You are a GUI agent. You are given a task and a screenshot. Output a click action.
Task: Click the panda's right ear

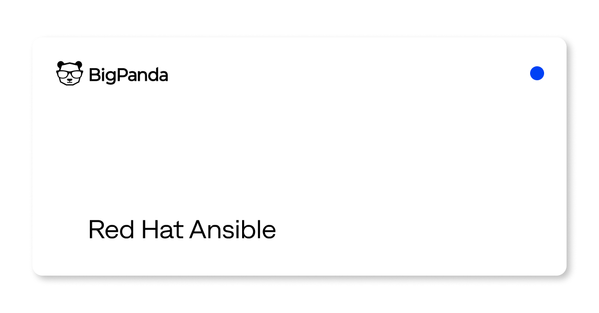78,65
